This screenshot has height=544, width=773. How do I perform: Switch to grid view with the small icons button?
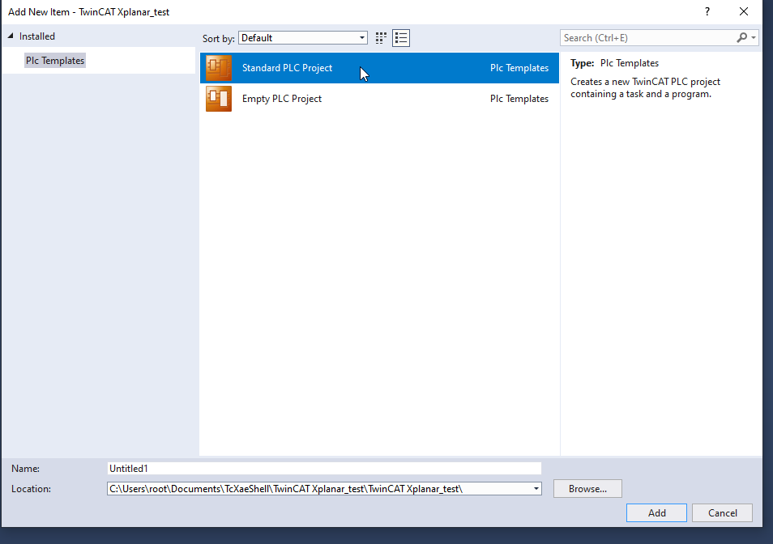pyautogui.click(x=381, y=38)
